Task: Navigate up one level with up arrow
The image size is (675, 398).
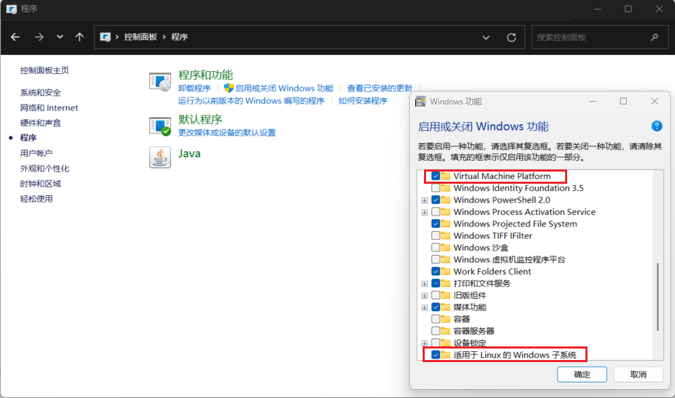Action: coord(79,37)
